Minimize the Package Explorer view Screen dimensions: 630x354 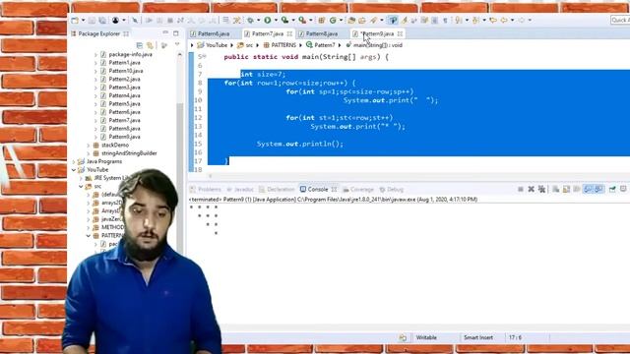(165, 32)
